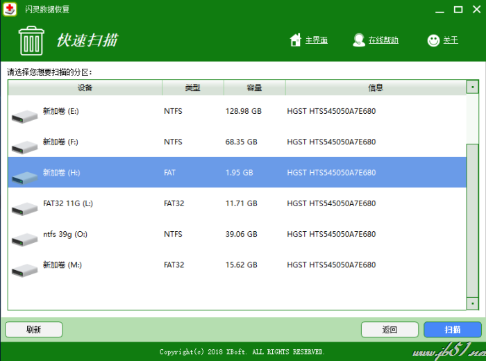
Task: Click scrollbar down arrow in partition list
Action: (473, 303)
